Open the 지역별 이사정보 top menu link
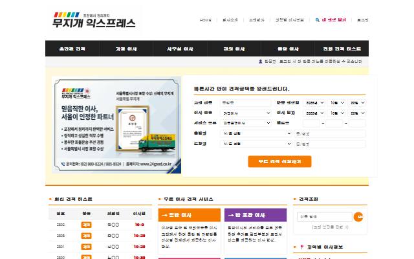Screen dimensions: 414x259 coord(290,20)
